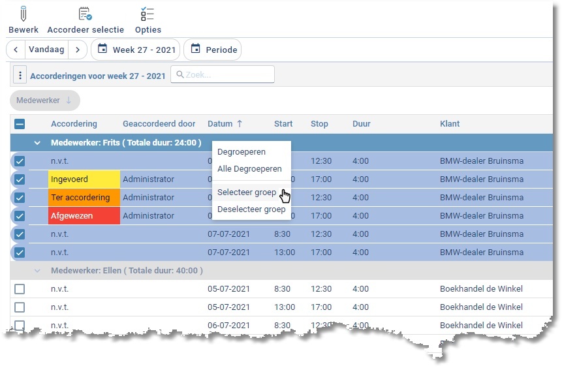Check the first Boekhandel de Winkel row
The height and width of the screenshot is (368, 562).
(20, 289)
